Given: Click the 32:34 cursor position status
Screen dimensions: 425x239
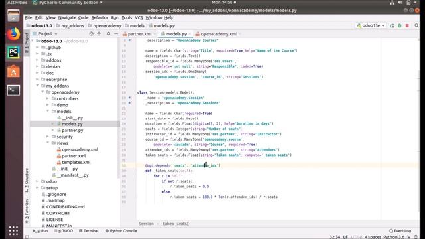Looking at the screenshot, I should 335,237.
